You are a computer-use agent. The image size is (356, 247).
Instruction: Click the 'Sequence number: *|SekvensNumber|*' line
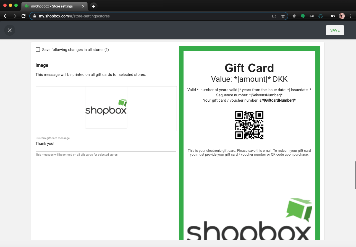pyautogui.click(x=249, y=95)
